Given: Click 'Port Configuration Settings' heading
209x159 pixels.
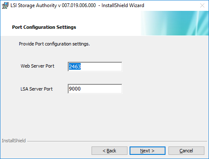Looking at the screenshot, I should tap(44, 27).
